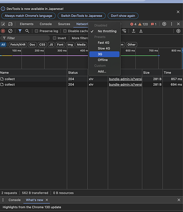The height and width of the screenshot is (212, 183).
Task: Click the red errors count icon
Action: pyautogui.click(x=133, y=24)
